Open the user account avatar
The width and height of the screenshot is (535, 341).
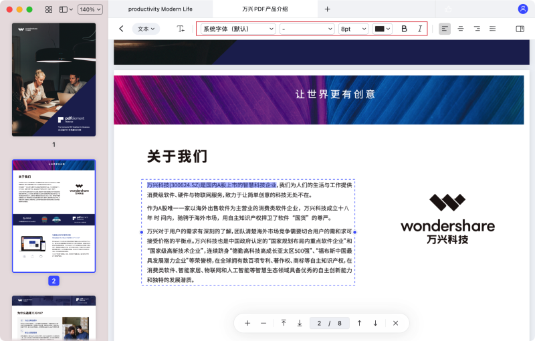coord(523,9)
